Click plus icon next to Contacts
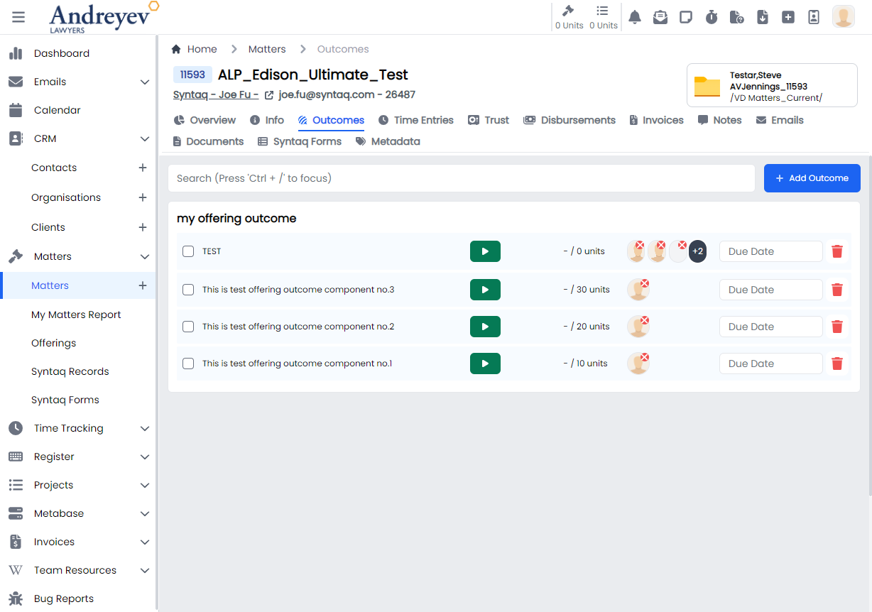This screenshot has width=872, height=612. point(143,168)
